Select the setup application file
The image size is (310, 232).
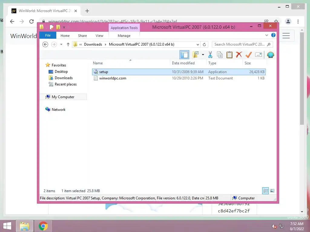(x=179, y=72)
